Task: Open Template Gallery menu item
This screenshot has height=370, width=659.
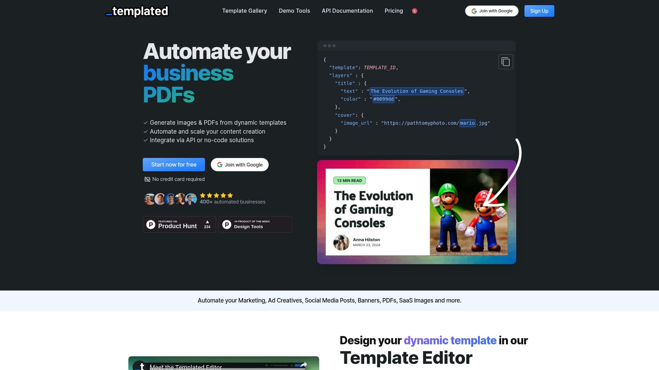Action: coord(244,11)
